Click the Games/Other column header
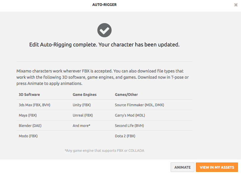241x174 pixels. (x=126, y=95)
